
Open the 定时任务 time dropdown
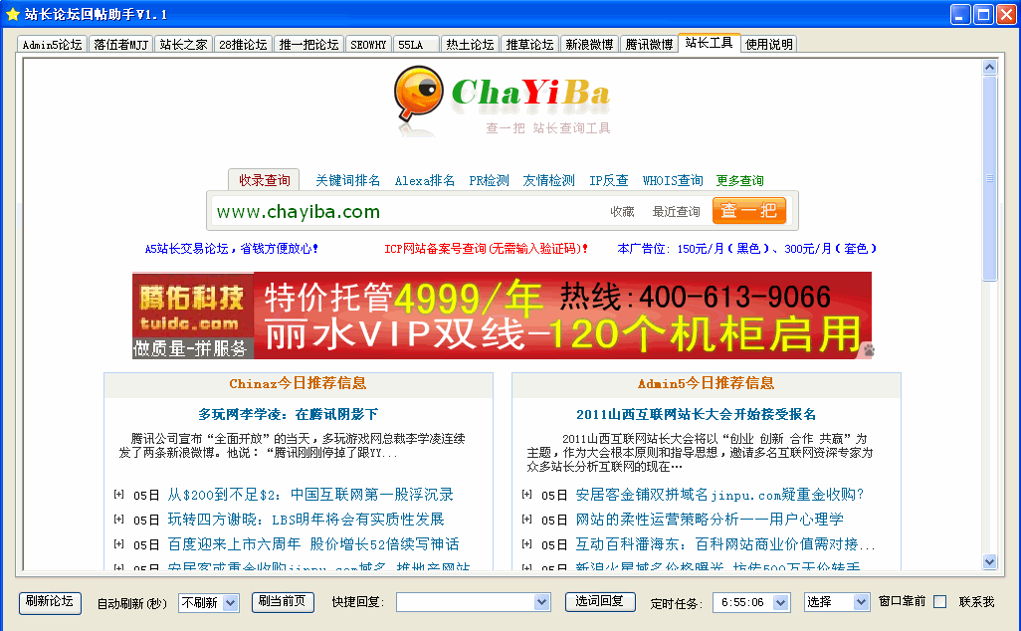[x=781, y=603]
